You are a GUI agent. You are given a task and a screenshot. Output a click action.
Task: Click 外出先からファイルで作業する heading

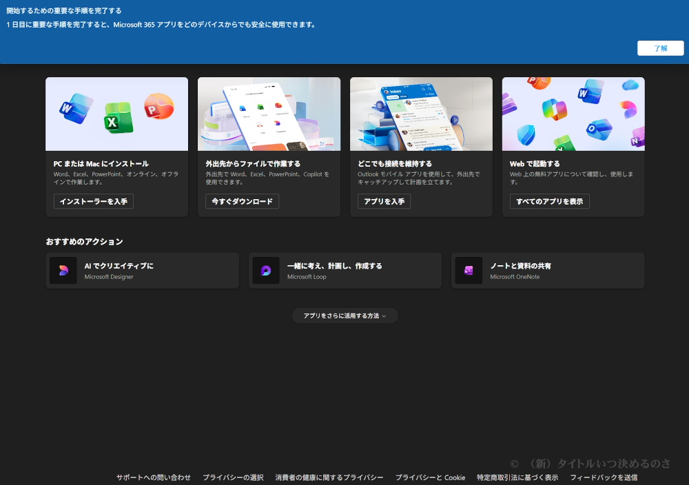pyautogui.click(x=253, y=164)
